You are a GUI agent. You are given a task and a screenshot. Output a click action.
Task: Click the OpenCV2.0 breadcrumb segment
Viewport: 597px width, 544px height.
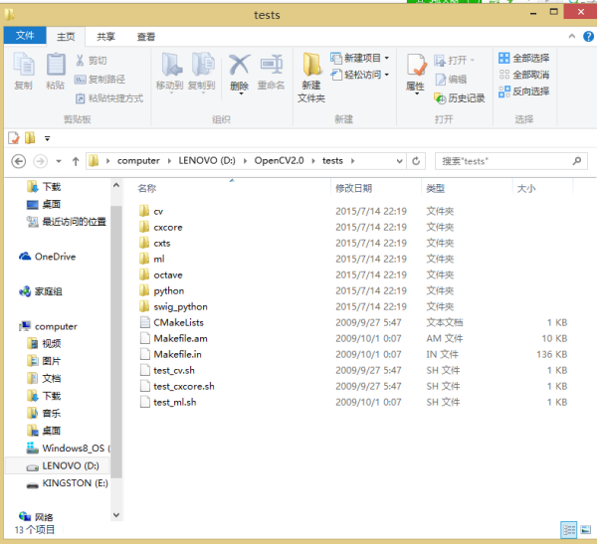[279, 161]
